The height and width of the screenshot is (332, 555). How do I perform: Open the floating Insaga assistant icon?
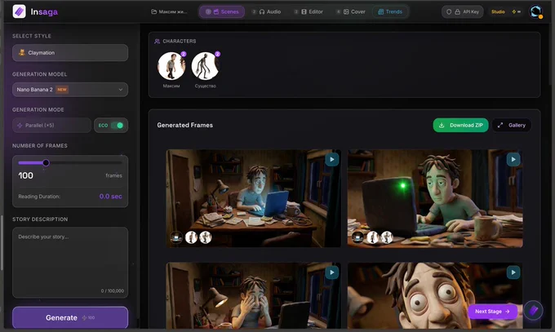pyautogui.click(x=534, y=311)
